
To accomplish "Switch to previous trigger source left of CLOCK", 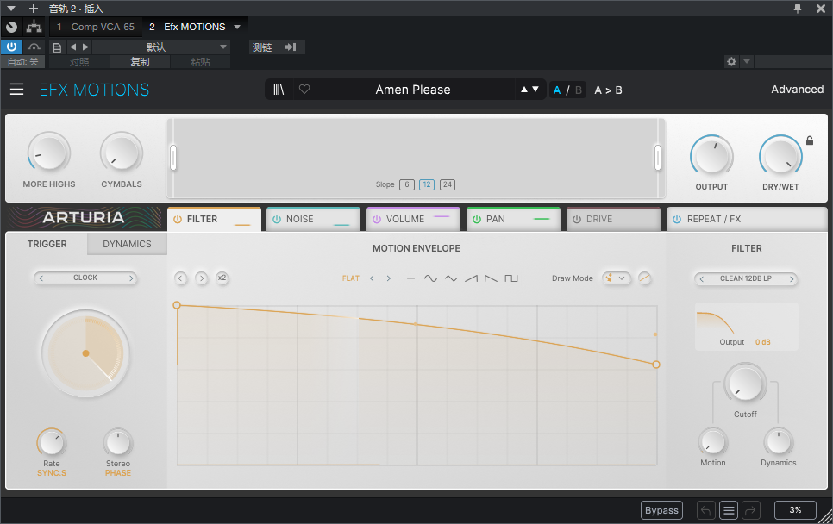I will [41, 278].
